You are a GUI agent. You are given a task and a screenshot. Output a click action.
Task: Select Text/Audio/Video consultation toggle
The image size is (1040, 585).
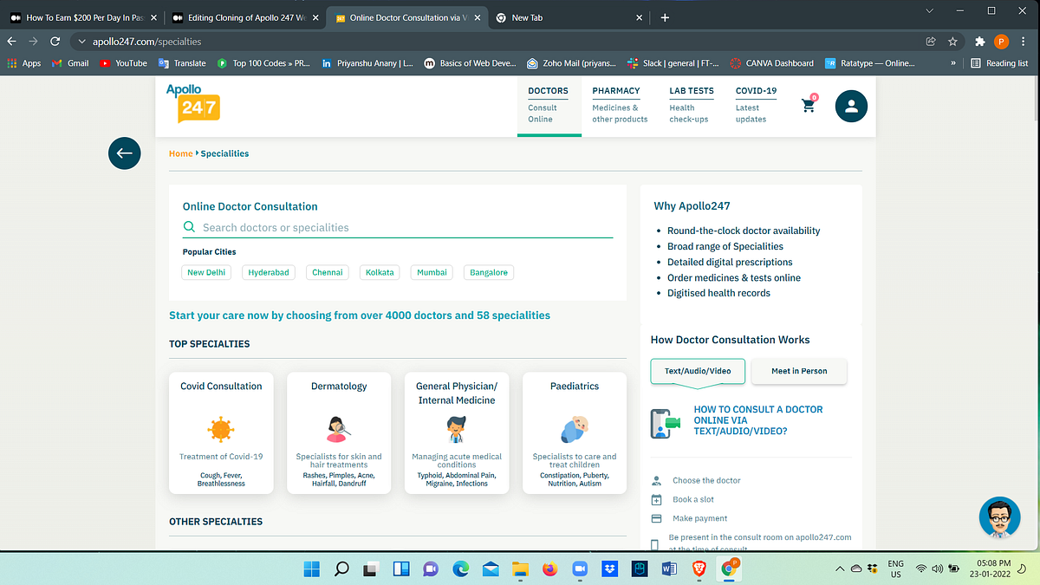click(x=698, y=371)
